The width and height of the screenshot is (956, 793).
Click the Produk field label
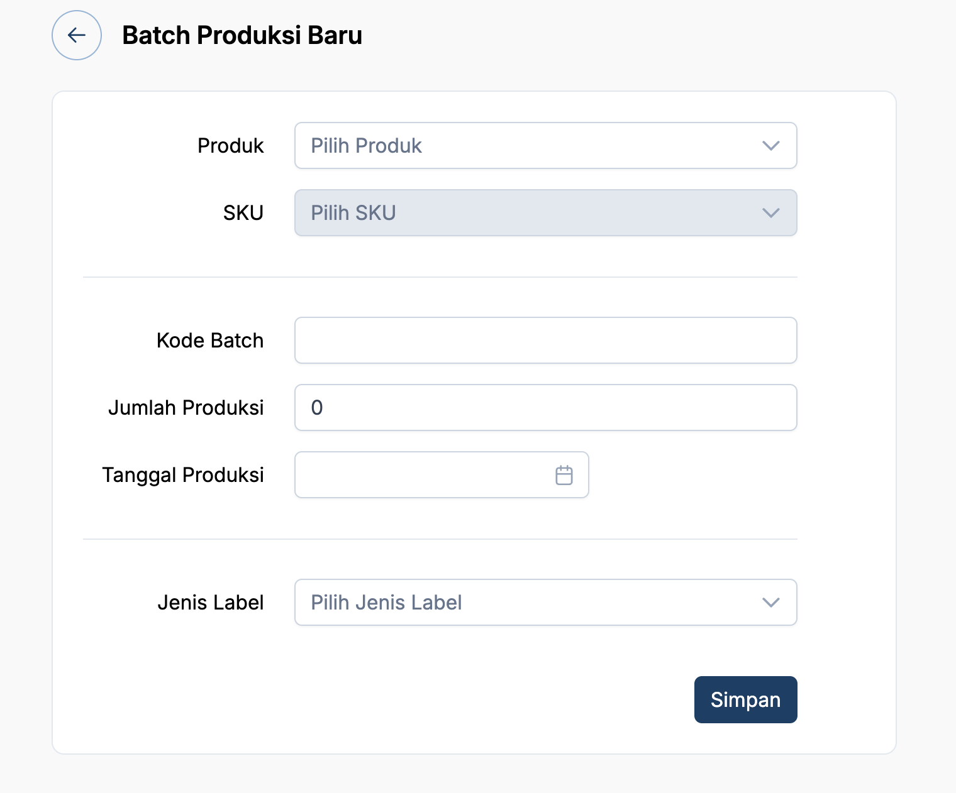[x=231, y=146]
